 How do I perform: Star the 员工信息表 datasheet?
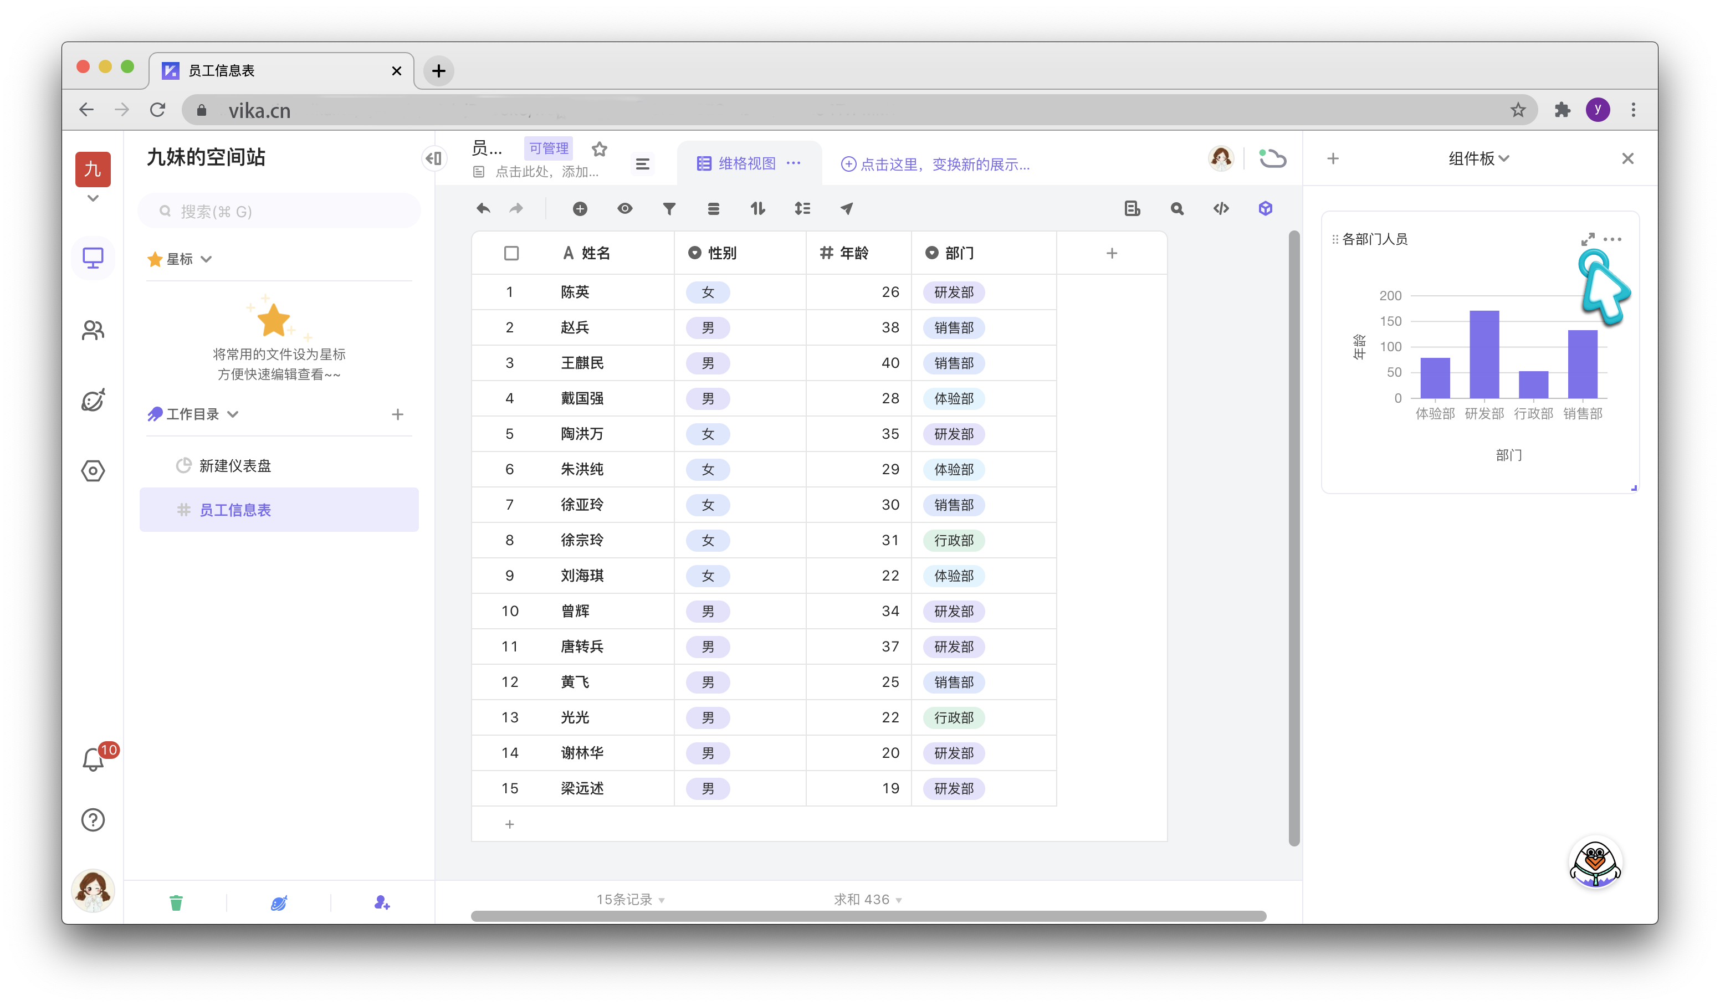(599, 149)
